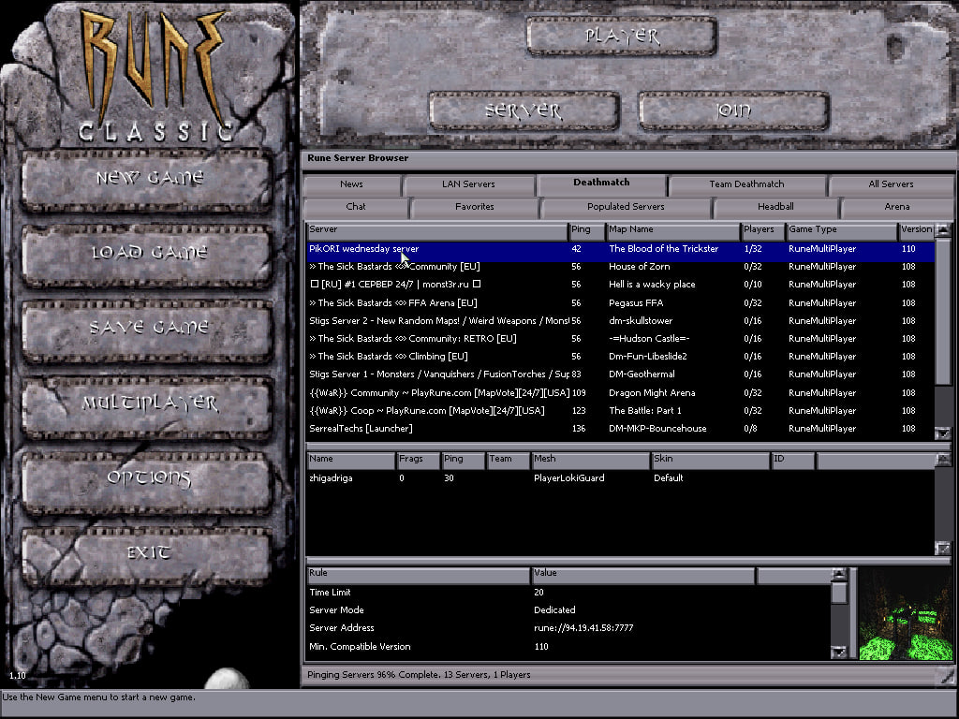Open the Player settings button
959x719 pixels.
(x=622, y=37)
